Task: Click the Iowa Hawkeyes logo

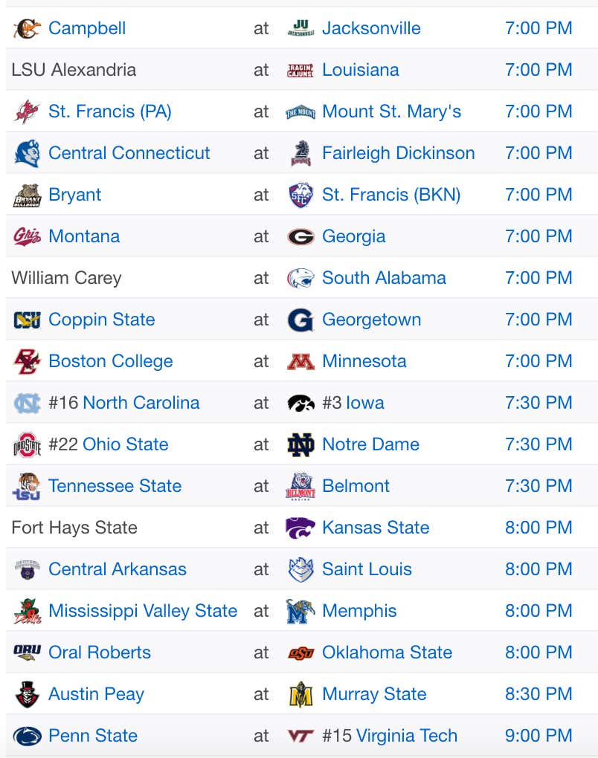Action: (300, 404)
